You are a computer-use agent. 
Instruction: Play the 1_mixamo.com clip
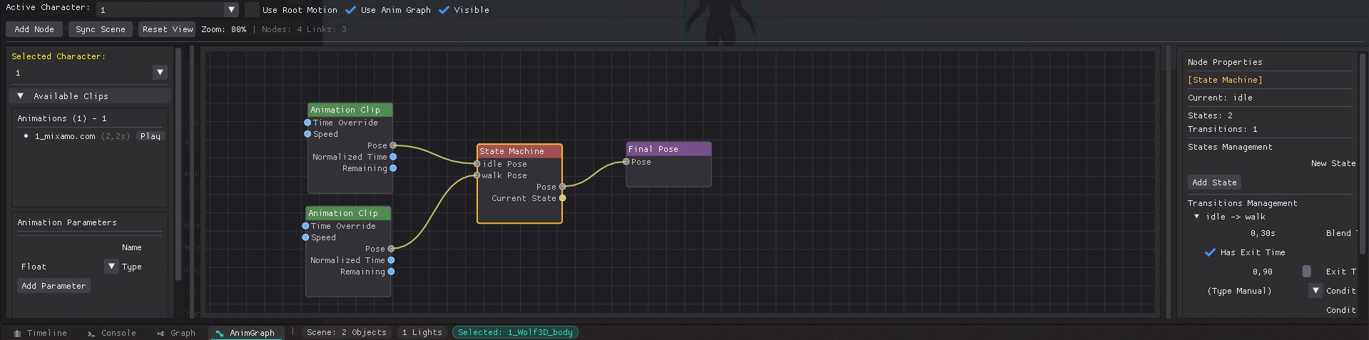(x=151, y=136)
